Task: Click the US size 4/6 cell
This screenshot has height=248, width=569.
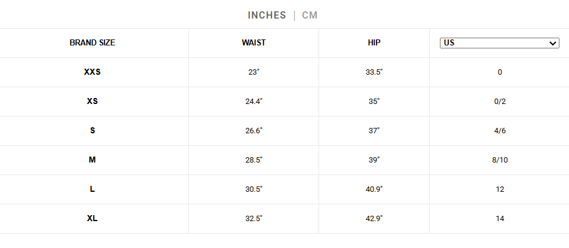Action: (500, 131)
